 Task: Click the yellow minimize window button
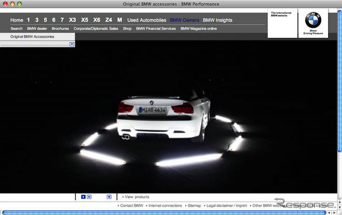(12, 4)
